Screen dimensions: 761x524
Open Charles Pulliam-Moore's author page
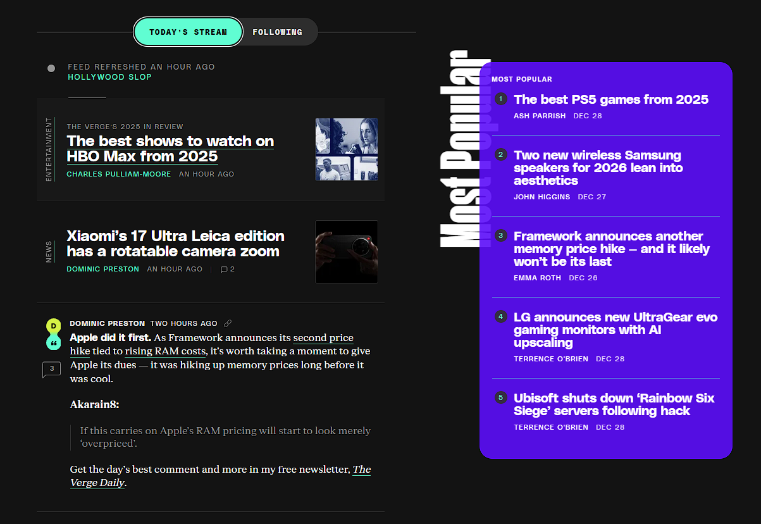[118, 174]
